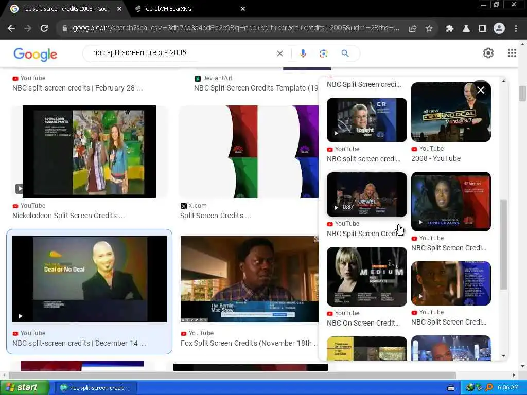Play icon on Deal or No Deal December thumbnail
527x395 pixels.
(x=21, y=316)
